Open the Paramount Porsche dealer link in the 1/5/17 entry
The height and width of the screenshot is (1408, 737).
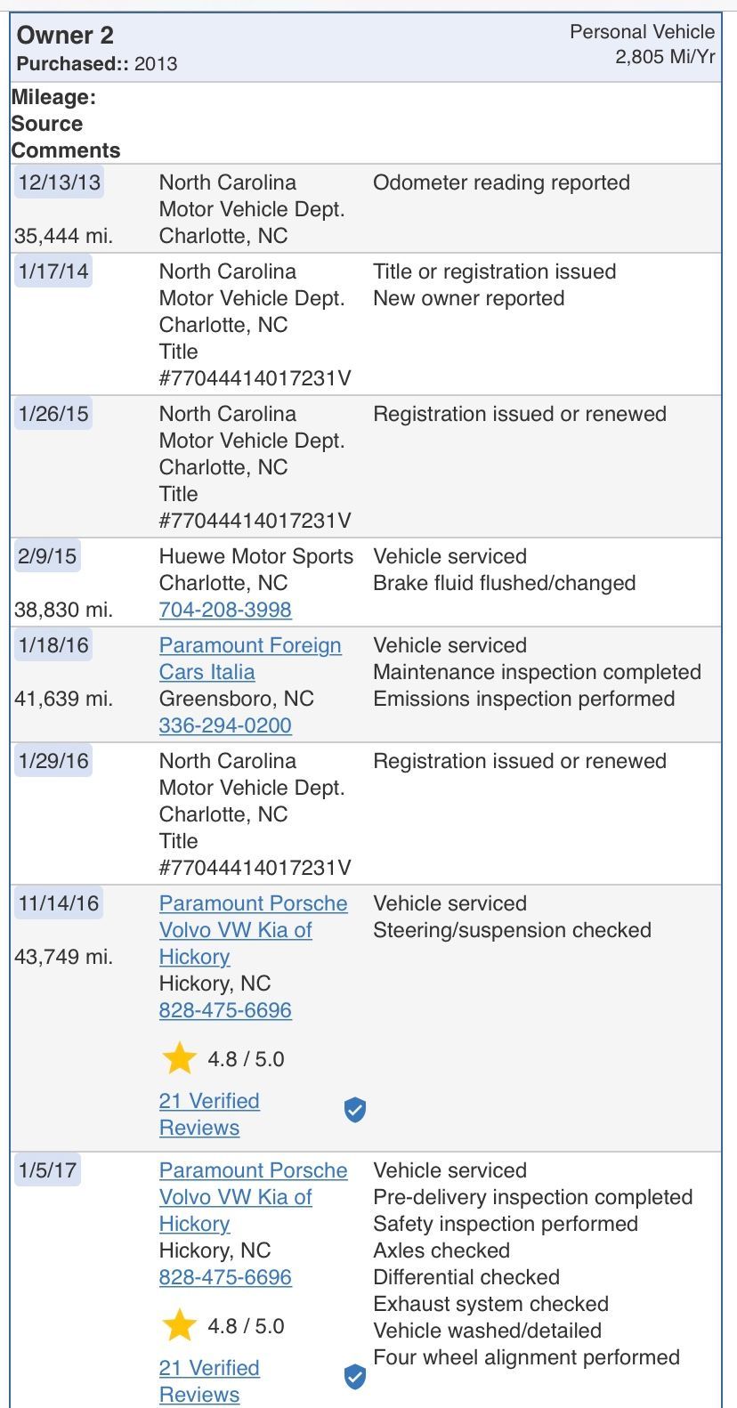click(x=253, y=1196)
